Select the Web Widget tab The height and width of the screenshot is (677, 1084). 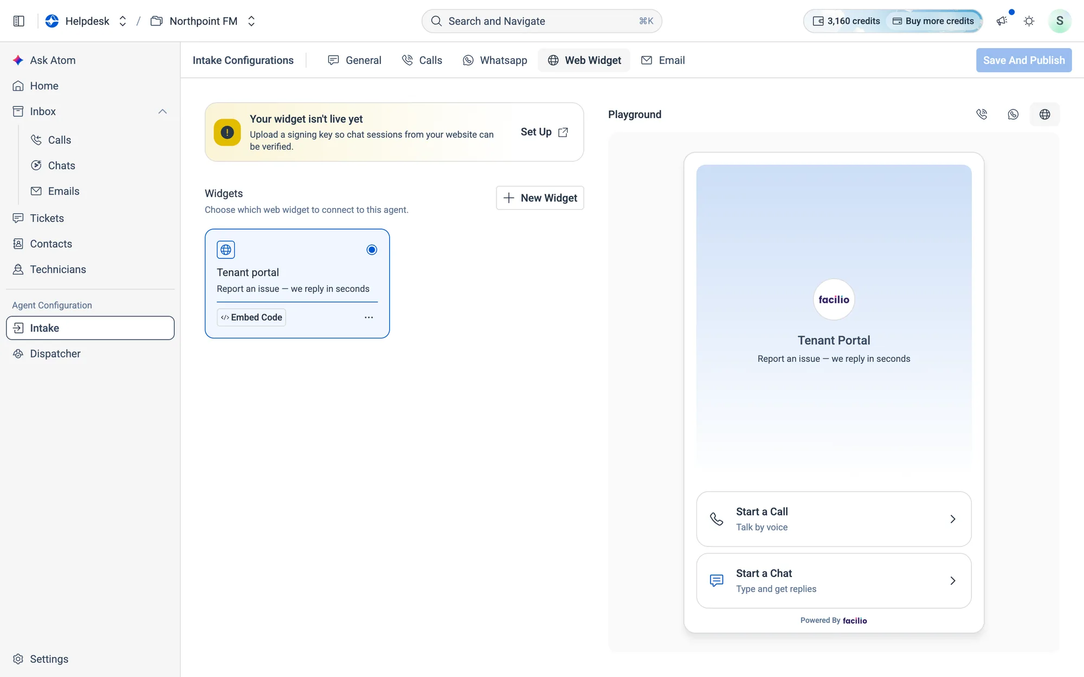click(x=584, y=60)
